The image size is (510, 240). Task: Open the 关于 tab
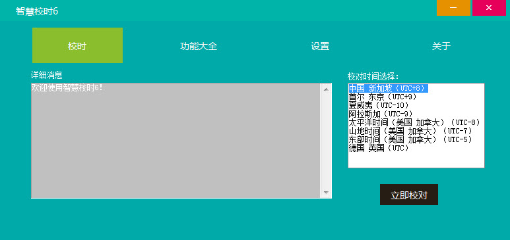coord(441,47)
